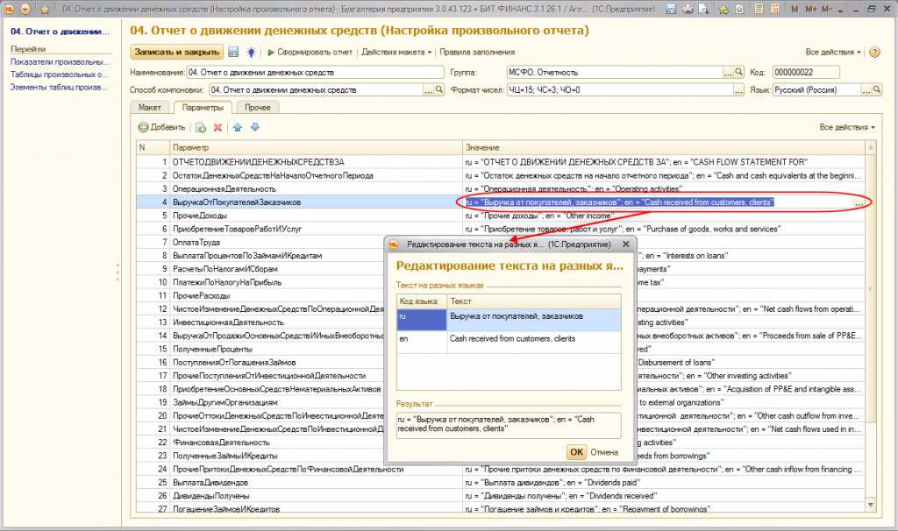Open Показатели произвольных отчетов navigation link
Screen dimensions: 898x531
61,63
